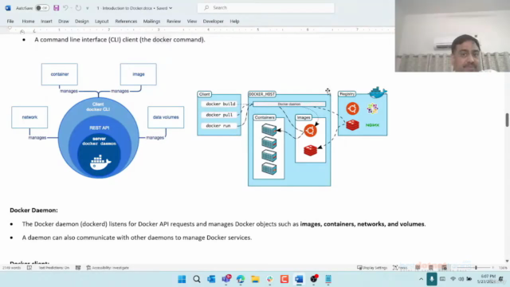Expand the document title Saved dropdown
The width and height of the screenshot is (510, 287).
point(171,8)
